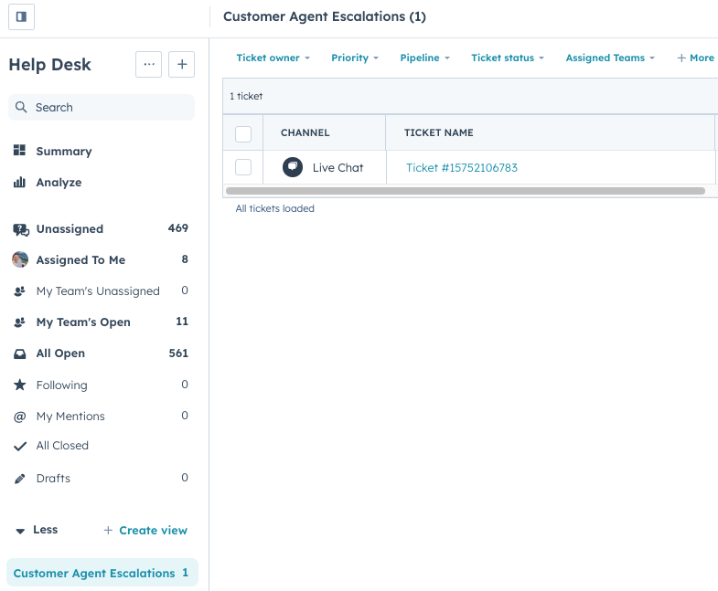Open the Help Desk more options ellipsis
This screenshot has height=591, width=718.
coord(149,65)
